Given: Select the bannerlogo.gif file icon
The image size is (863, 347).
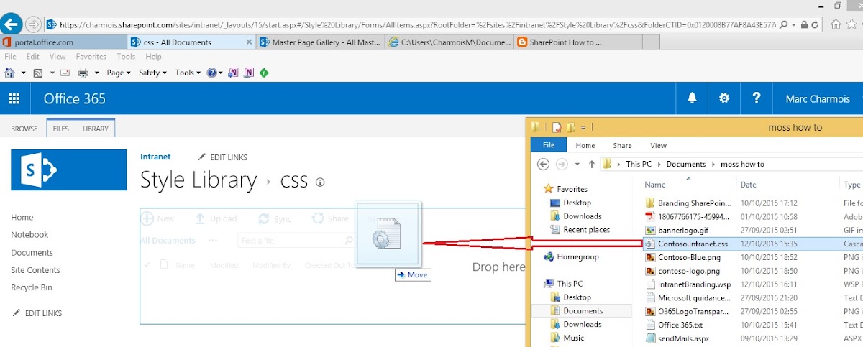Looking at the screenshot, I should pyautogui.click(x=650, y=231).
